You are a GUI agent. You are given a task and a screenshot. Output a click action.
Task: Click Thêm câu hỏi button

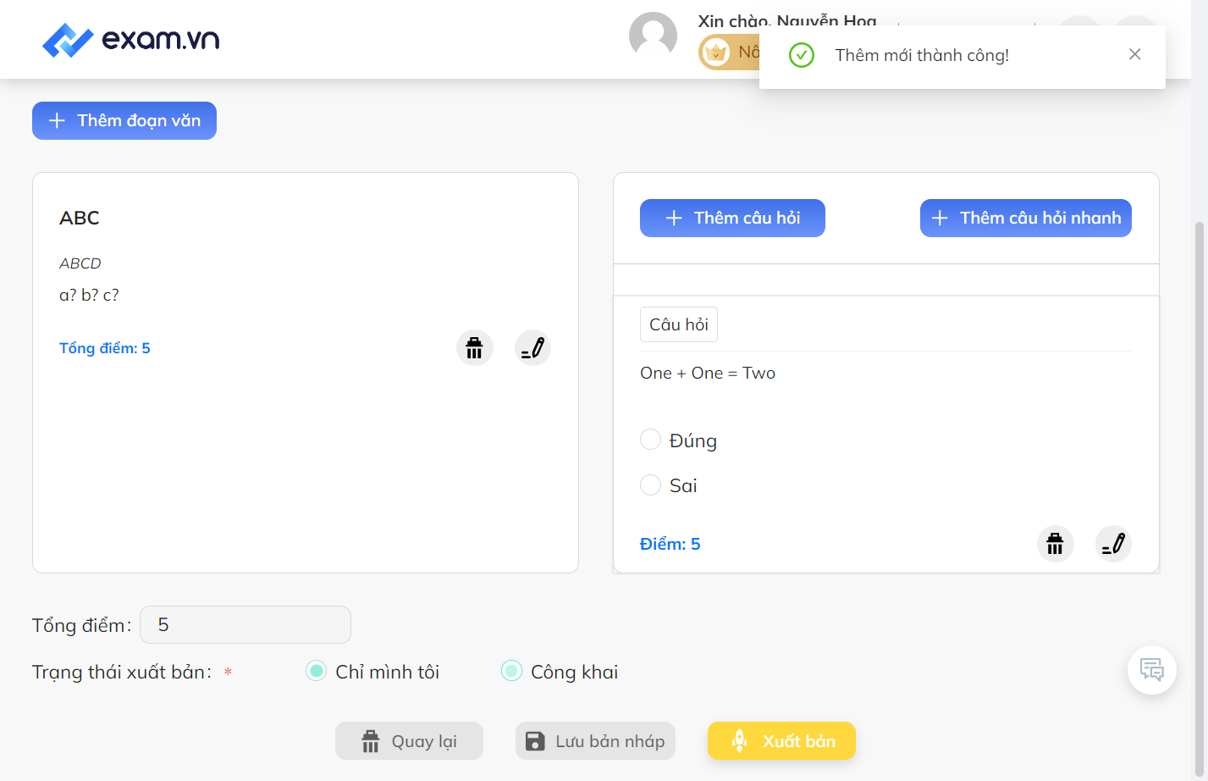pyautogui.click(x=732, y=218)
